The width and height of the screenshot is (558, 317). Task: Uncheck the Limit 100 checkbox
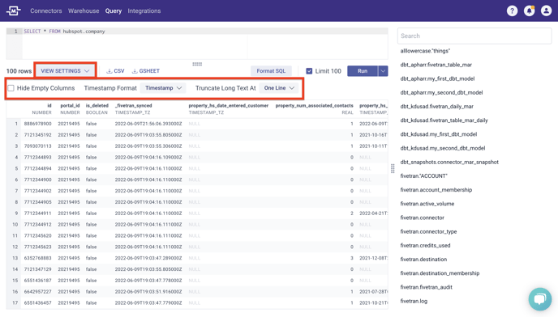tap(309, 71)
